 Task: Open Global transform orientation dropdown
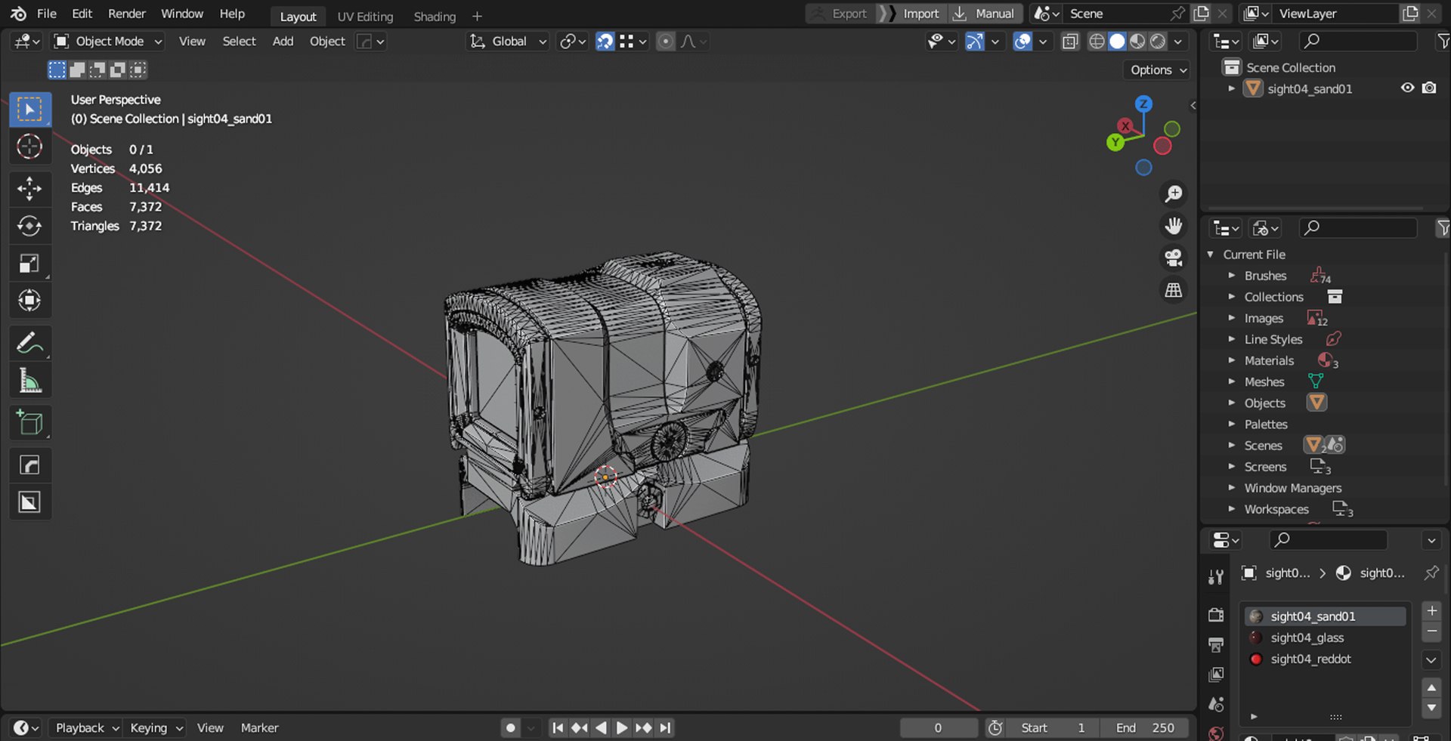pos(507,42)
